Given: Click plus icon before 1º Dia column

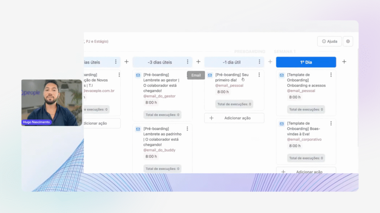Looking at the screenshot, I should click(270, 62).
